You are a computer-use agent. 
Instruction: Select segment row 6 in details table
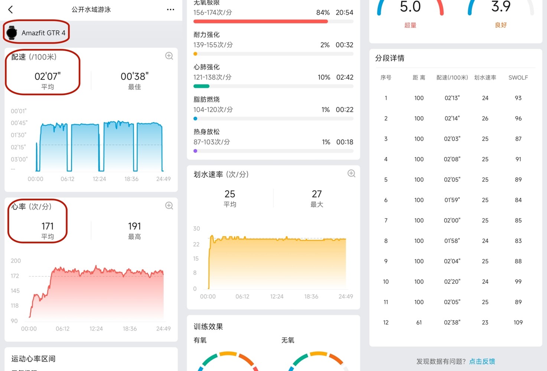click(x=452, y=200)
